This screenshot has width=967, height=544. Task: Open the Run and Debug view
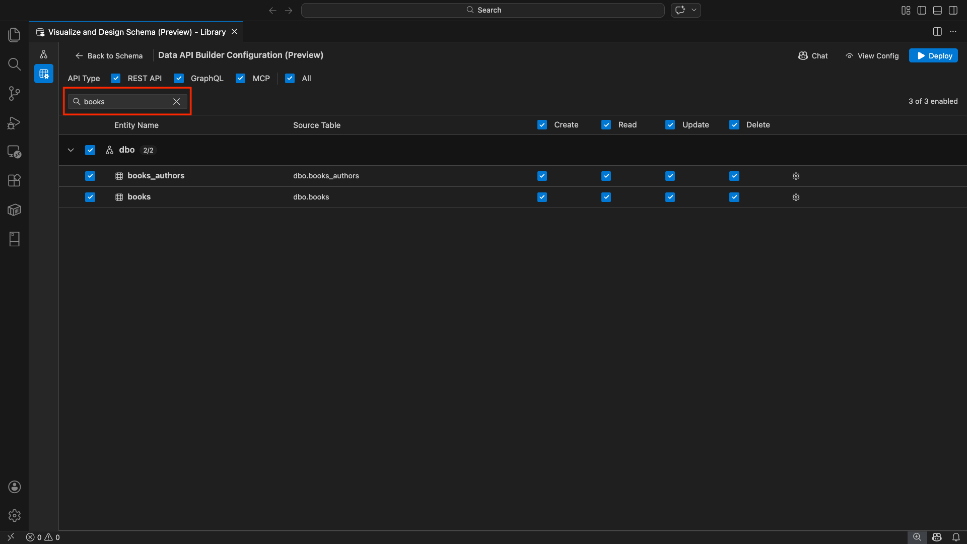coord(14,122)
